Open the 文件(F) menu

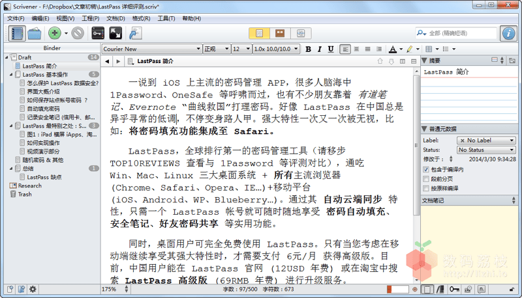[16, 19]
